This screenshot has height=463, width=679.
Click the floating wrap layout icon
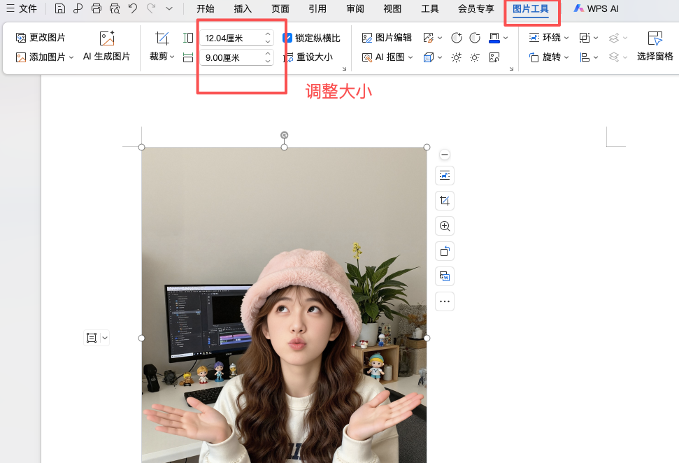444,176
